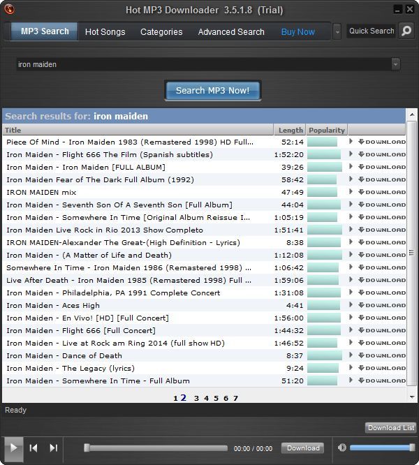Download En Vivo! [HD] Full Concert
This screenshot has width=419, height=465.
coord(381,318)
